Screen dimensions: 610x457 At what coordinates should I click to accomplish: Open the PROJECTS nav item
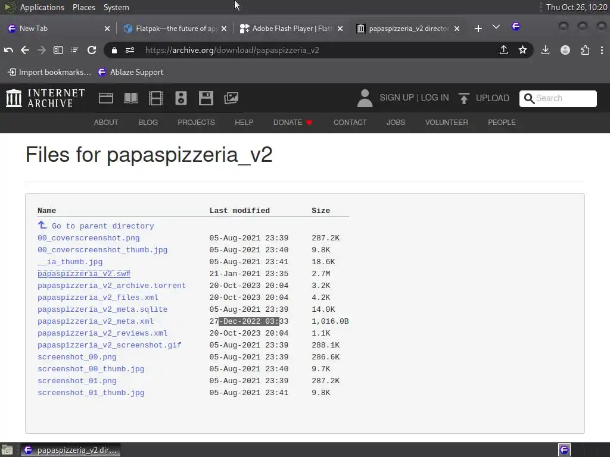click(x=197, y=123)
